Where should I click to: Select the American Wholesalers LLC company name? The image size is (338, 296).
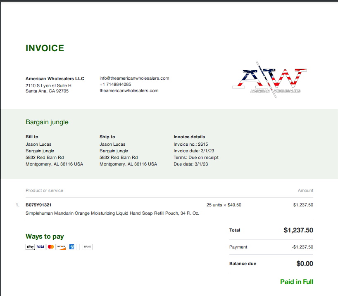point(55,78)
